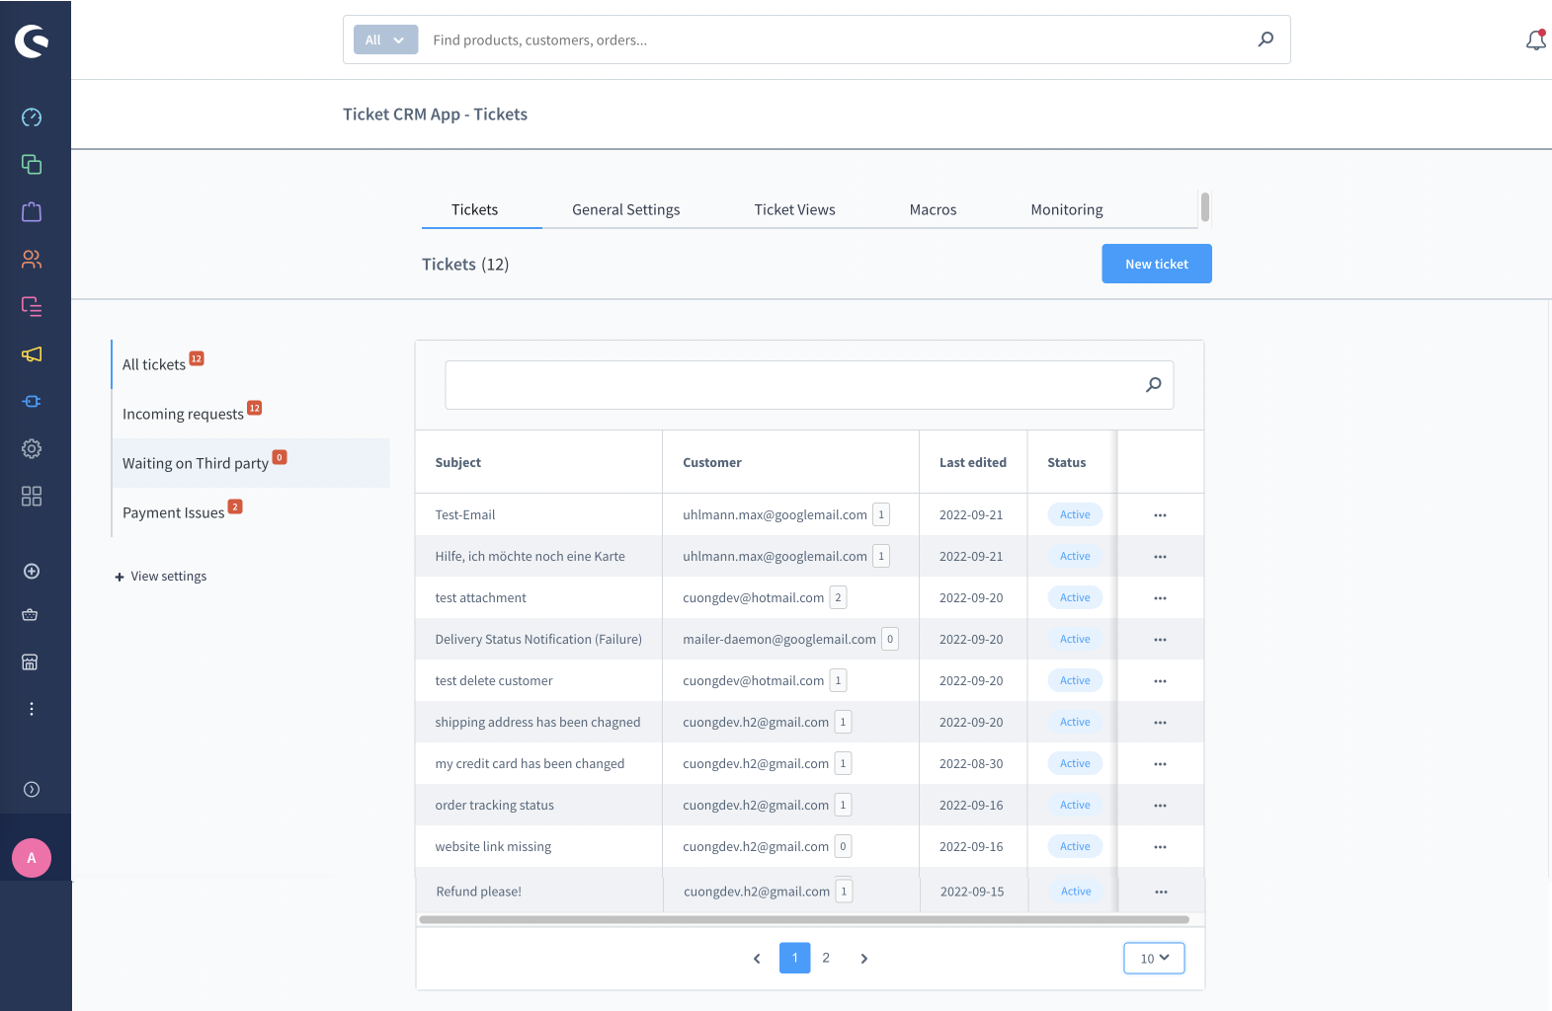Open the Orders shopping bag icon

coord(32,211)
